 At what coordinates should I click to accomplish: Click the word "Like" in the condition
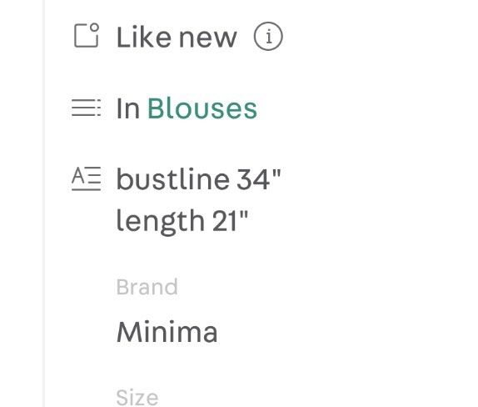click(x=143, y=37)
